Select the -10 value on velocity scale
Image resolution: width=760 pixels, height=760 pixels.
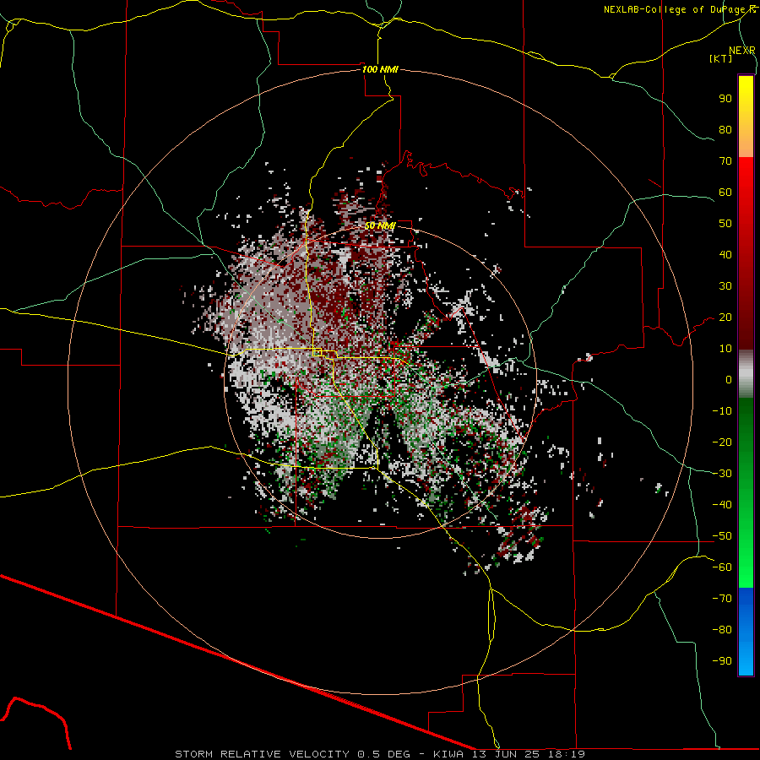(x=722, y=411)
